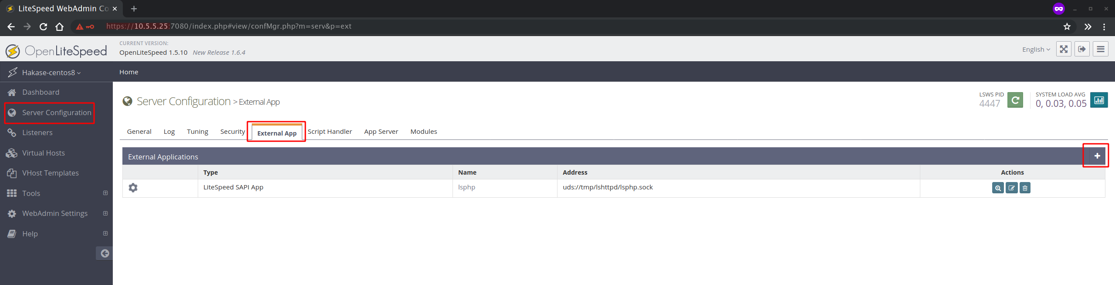Click the browser address bar URL
1115x285 pixels.
click(x=229, y=26)
